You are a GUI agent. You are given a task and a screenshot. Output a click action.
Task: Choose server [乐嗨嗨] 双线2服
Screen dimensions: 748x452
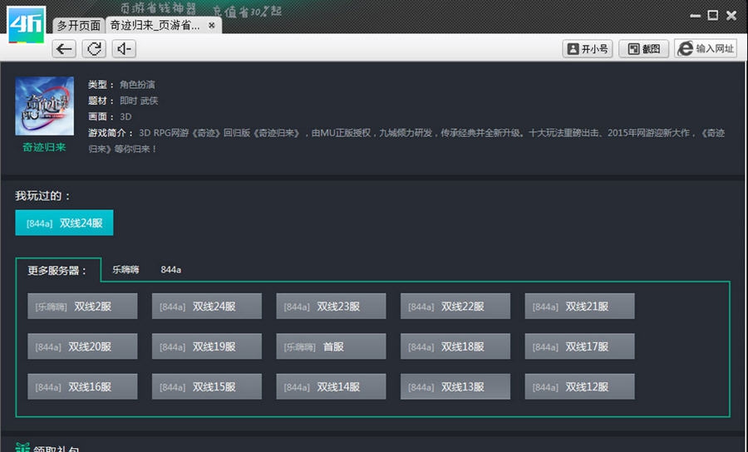(82, 306)
